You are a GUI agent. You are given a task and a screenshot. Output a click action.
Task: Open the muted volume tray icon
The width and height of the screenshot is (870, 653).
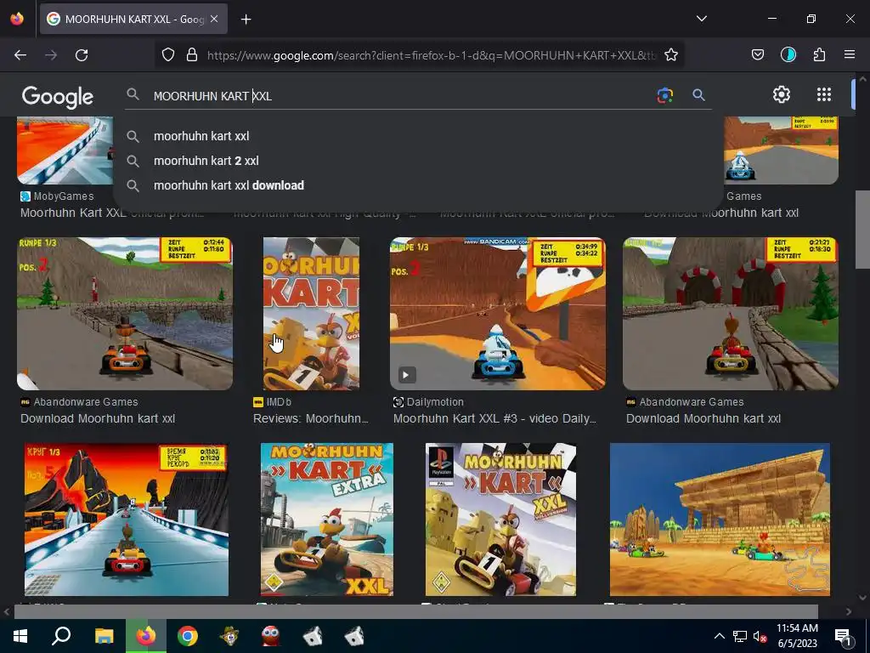click(760, 636)
